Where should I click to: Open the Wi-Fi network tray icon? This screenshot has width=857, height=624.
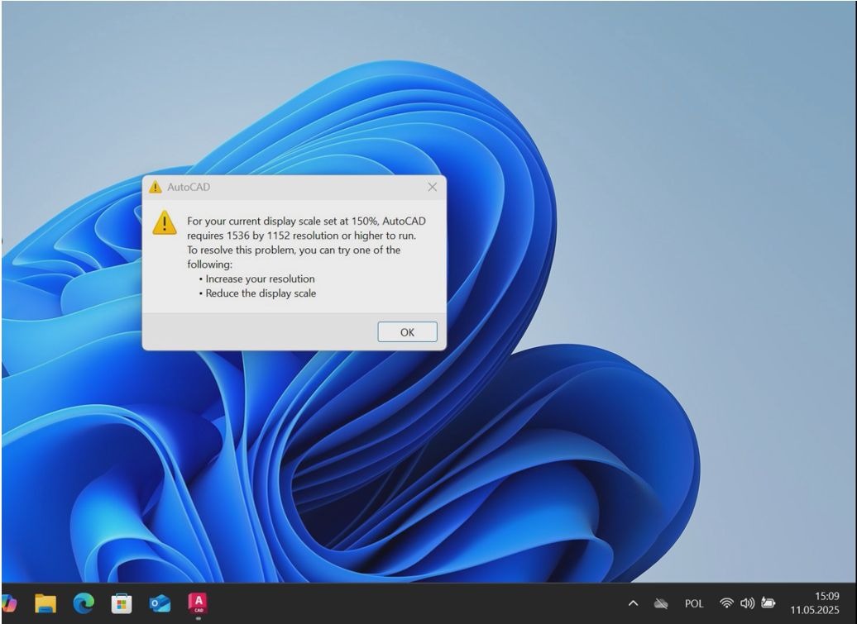click(x=726, y=603)
